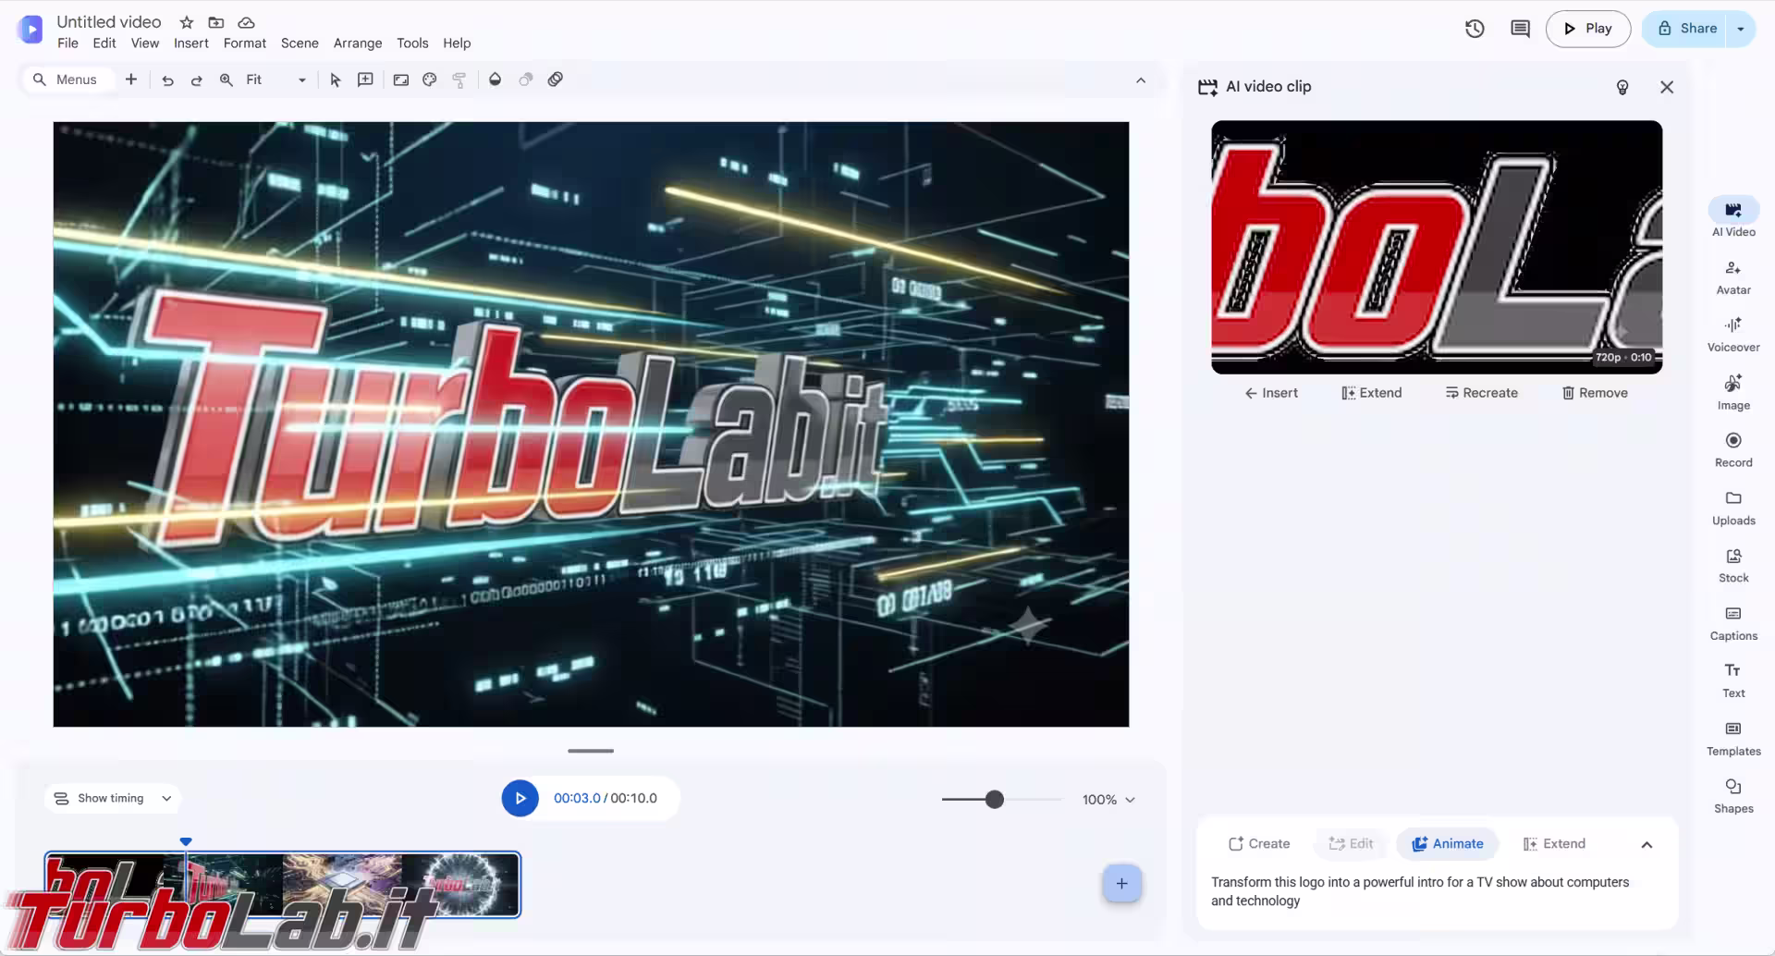Open the comments icon
Image resolution: width=1775 pixels, height=956 pixels.
point(1520,29)
